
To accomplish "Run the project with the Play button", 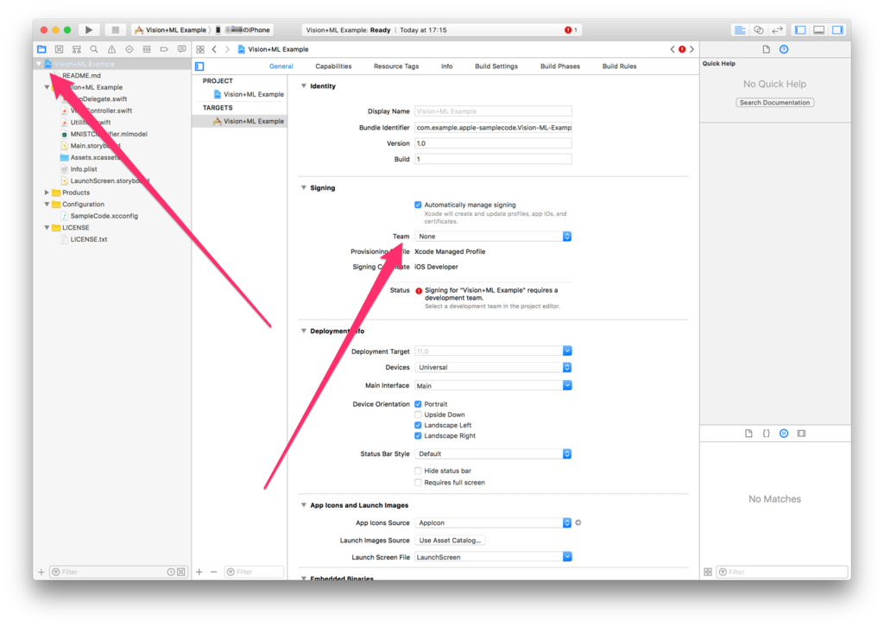I will pos(89,30).
